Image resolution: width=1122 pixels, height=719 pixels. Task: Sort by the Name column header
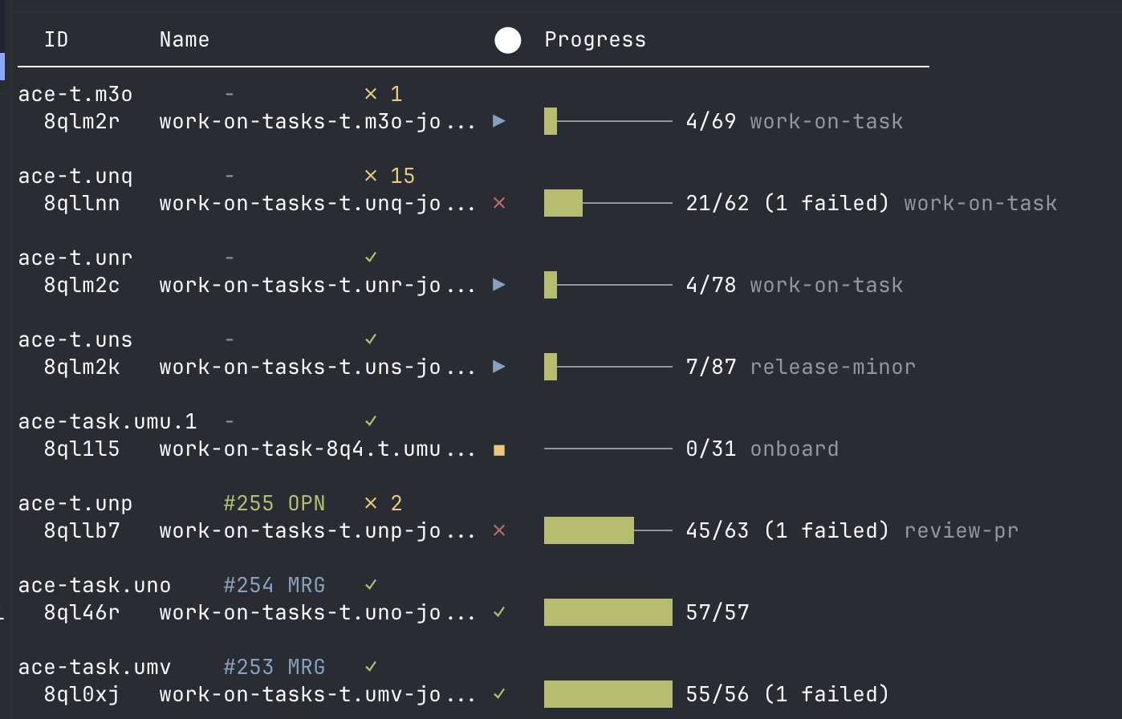coord(184,40)
